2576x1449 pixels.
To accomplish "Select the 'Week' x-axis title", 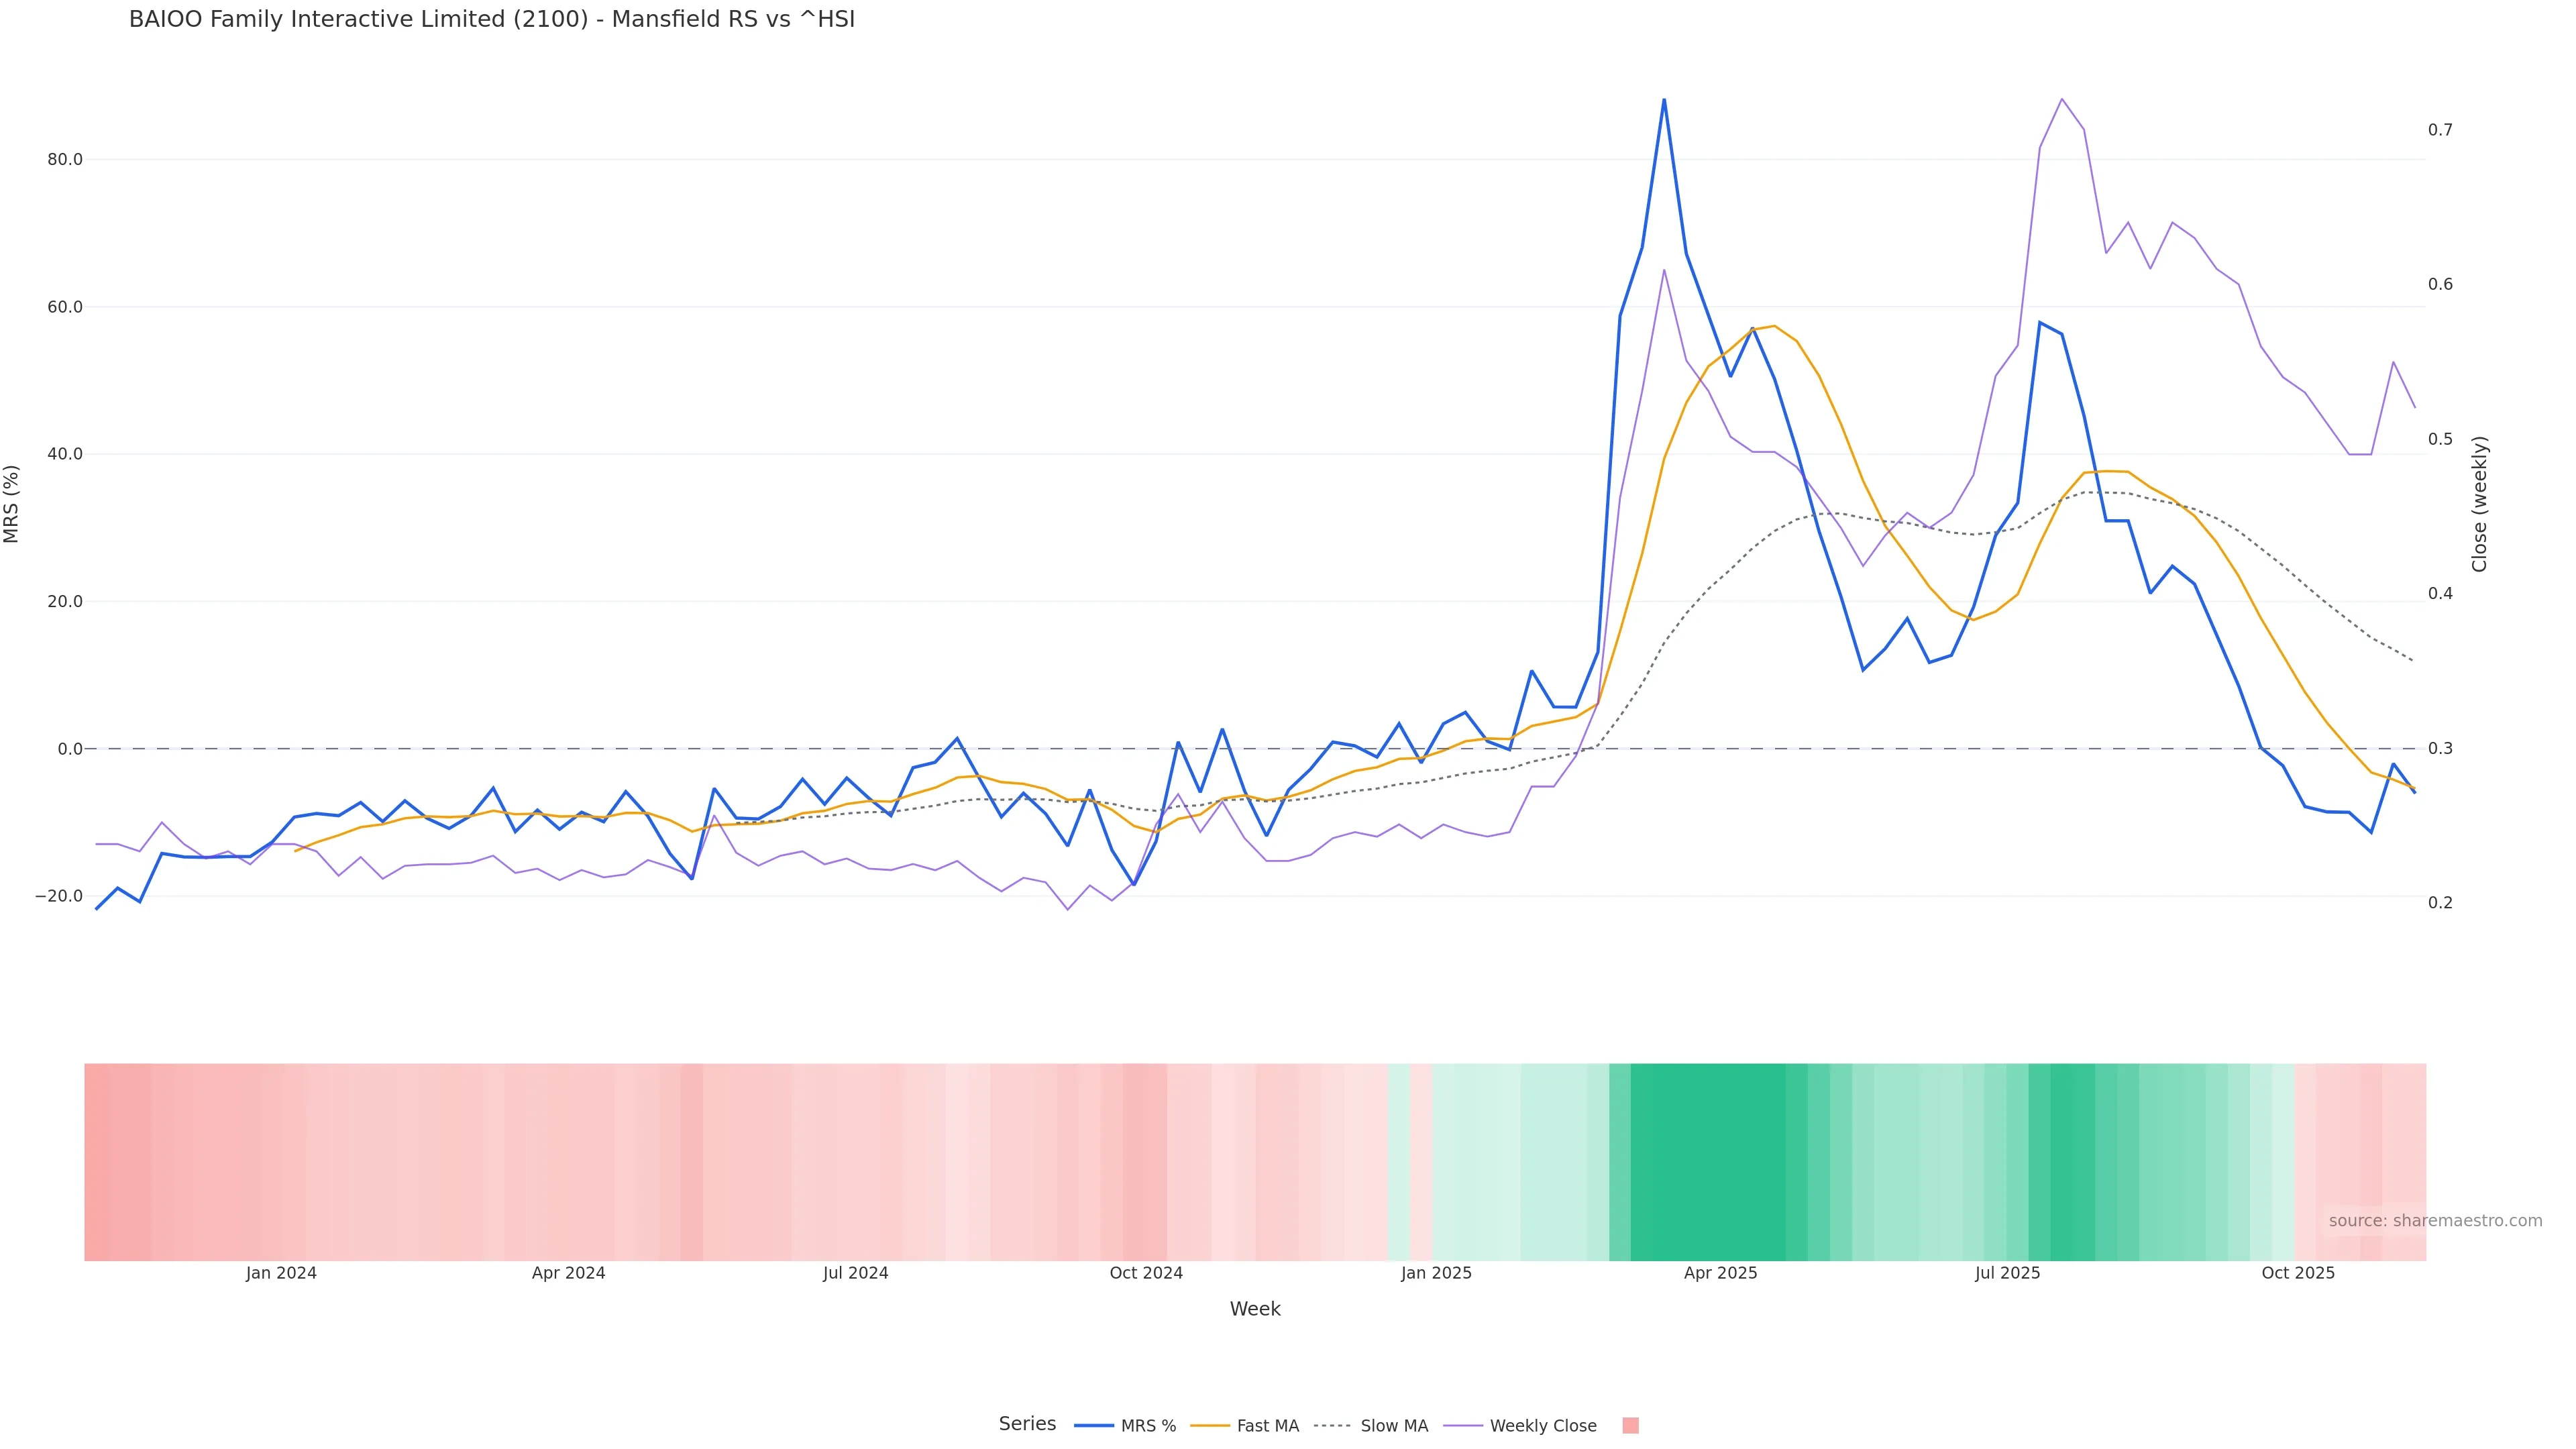I will 1255,1309.
